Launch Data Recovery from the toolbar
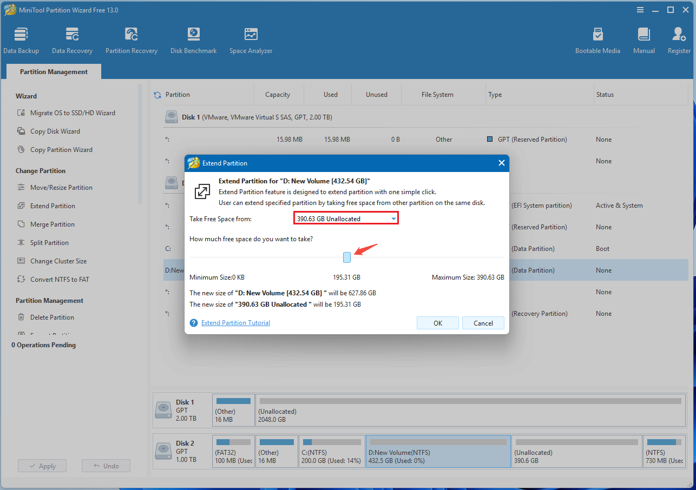Image resolution: width=696 pixels, height=490 pixels. tap(72, 41)
